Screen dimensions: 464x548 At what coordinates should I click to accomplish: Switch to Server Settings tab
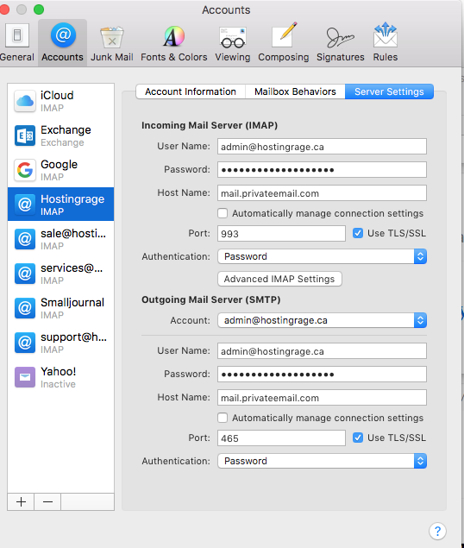[x=389, y=91]
